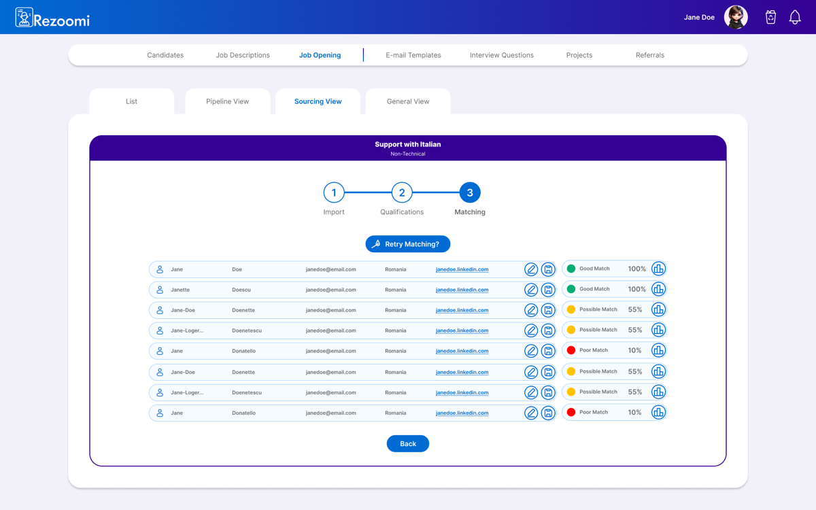
Task: Open LinkedIn link in first Doenetescu row
Action: (x=462, y=330)
